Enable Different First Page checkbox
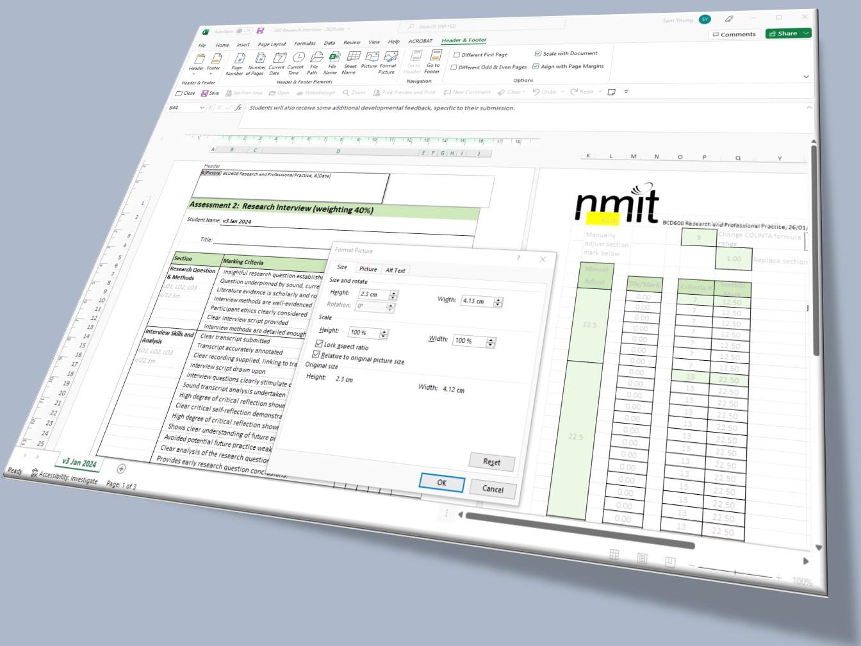 [457, 55]
